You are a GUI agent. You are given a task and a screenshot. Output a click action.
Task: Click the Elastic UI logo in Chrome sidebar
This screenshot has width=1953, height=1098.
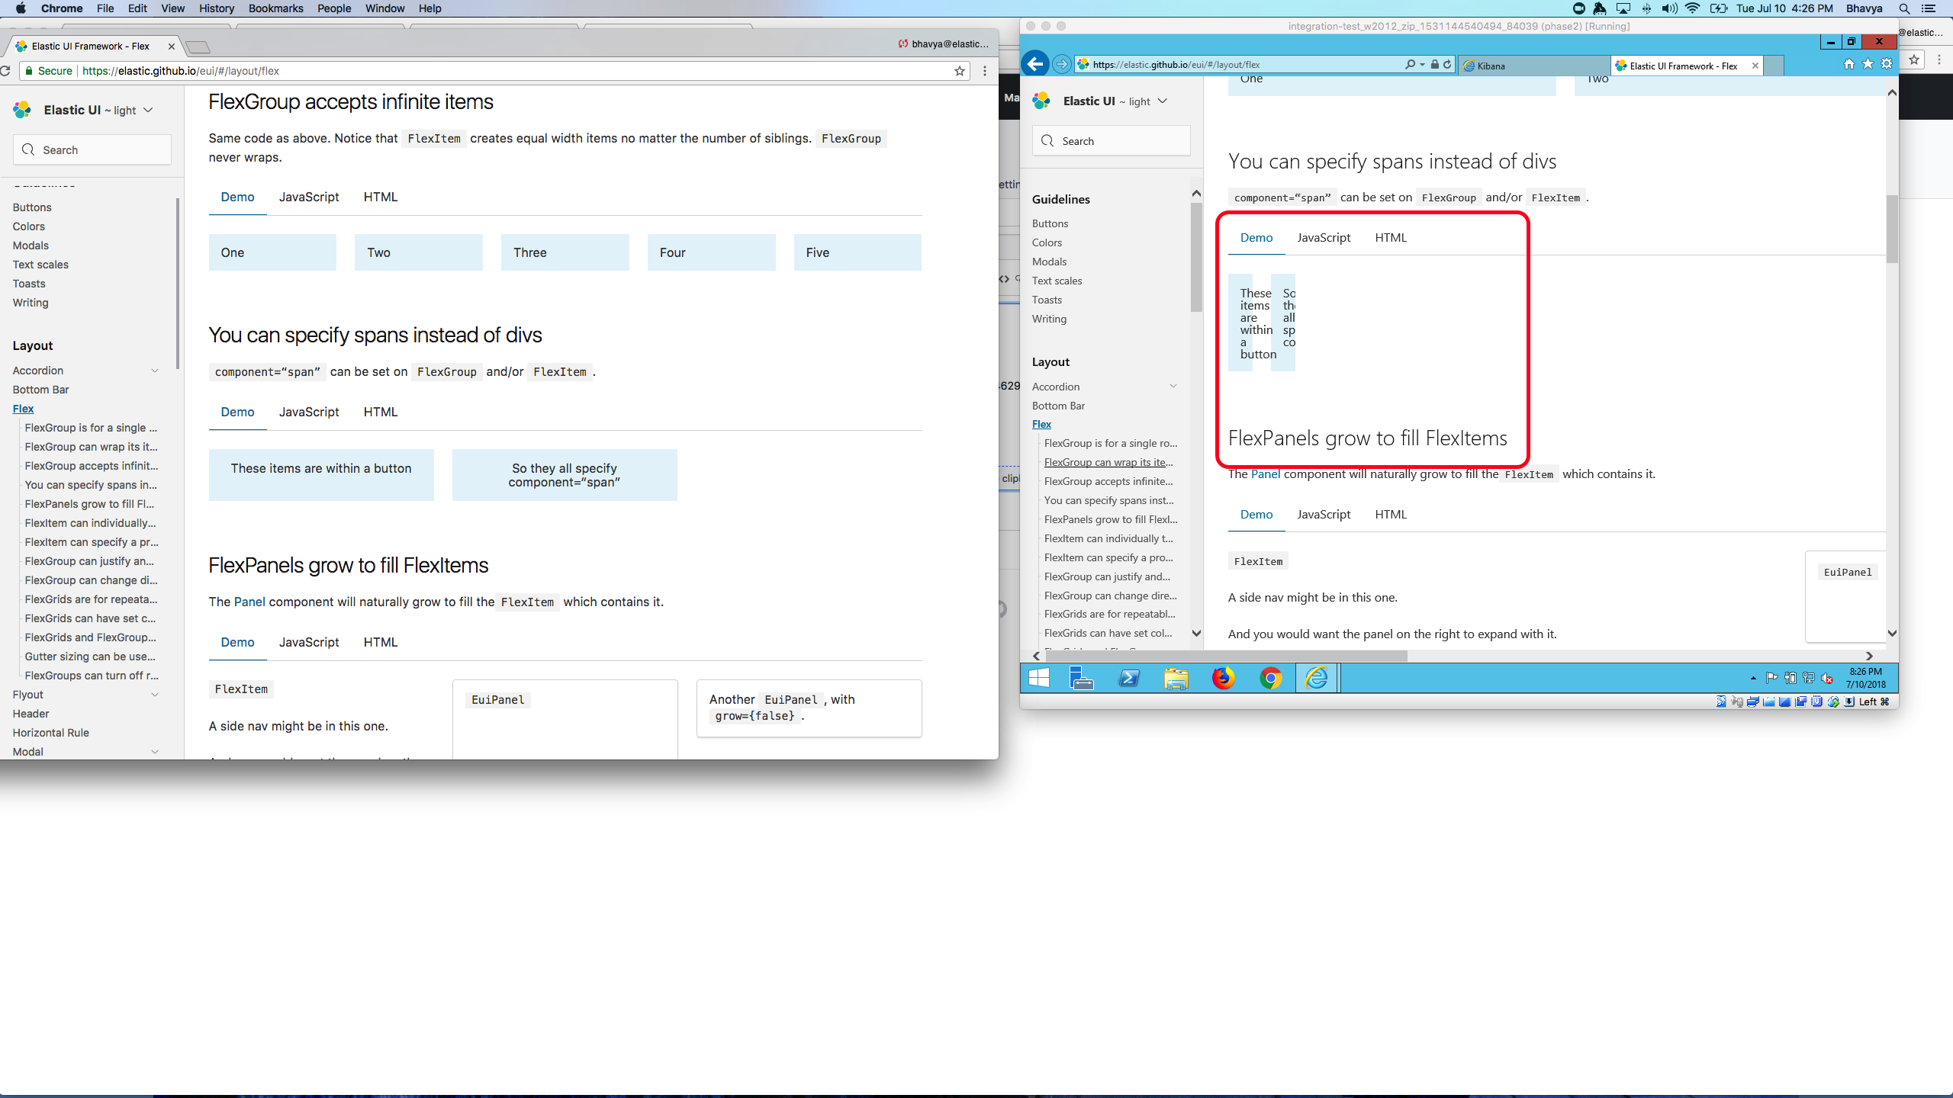pos(22,110)
